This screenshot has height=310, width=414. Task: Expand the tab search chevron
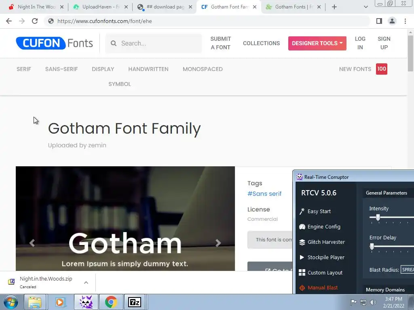point(365,7)
